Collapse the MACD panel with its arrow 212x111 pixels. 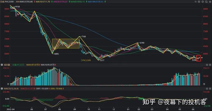click(2, 88)
